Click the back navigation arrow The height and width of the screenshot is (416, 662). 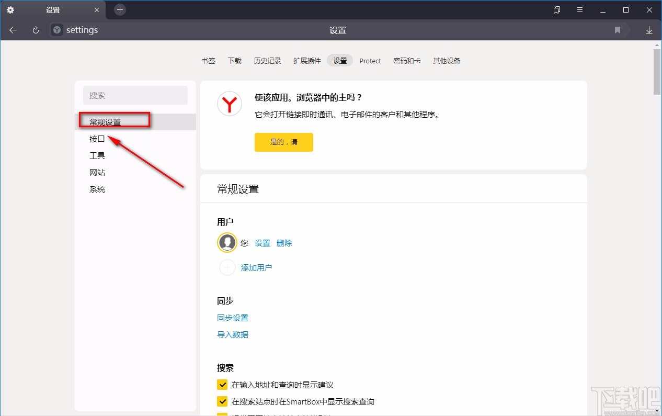click(x=13, y=30)
